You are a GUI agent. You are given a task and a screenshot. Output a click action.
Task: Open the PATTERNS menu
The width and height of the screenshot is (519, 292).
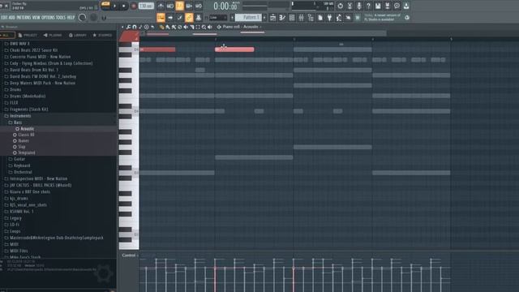click(x=24, y=18)
